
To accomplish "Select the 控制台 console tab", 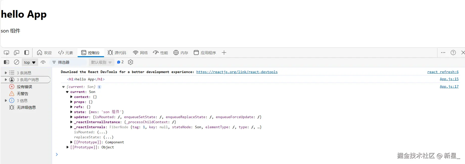I will (90, 53).
